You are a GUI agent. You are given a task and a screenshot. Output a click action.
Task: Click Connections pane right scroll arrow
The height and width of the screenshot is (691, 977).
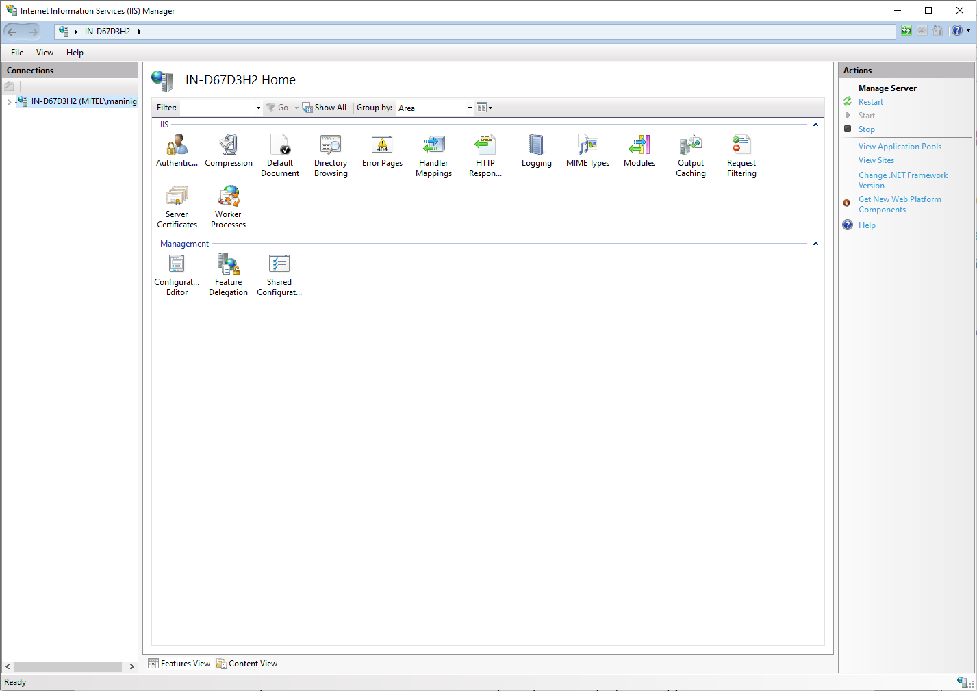point(131,666)
